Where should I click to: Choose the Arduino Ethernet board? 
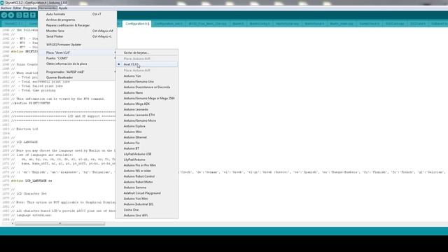pos(147,137)
